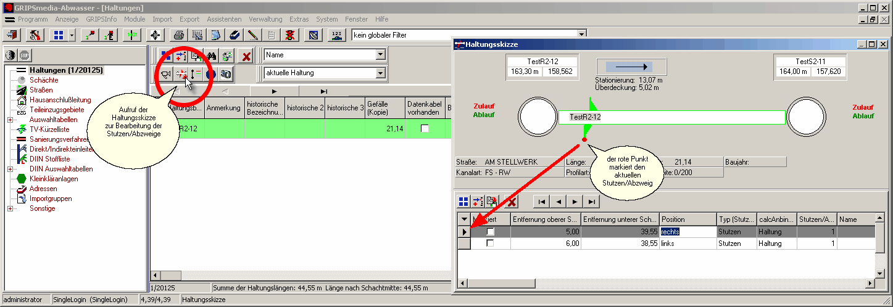Click the info icon above the tree

[11, 55]
